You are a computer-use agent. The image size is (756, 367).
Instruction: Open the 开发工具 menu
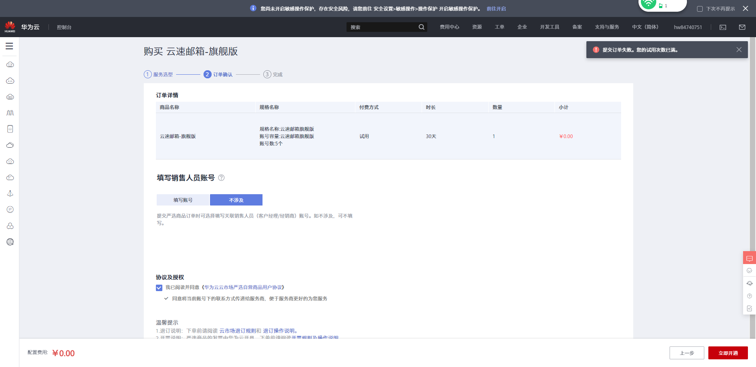click(550, 27)
